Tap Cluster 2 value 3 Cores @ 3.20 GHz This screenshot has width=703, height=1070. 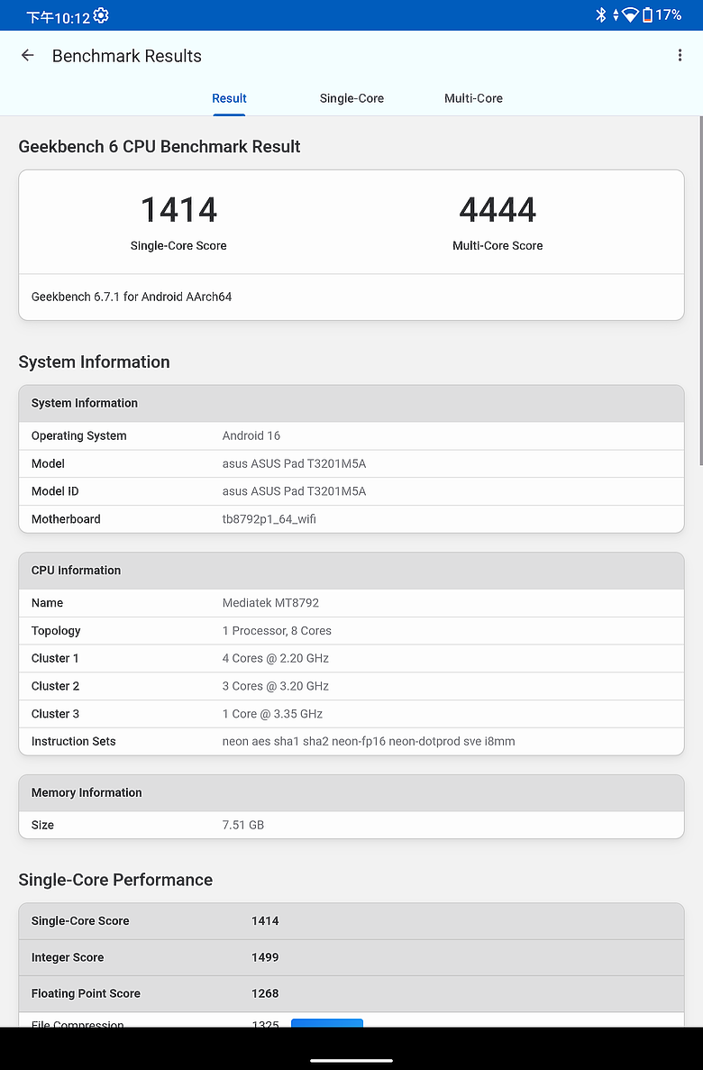276,687
